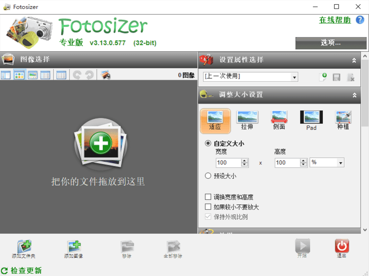Click the 设置属性选择 toolbox header icon
Image resolution: width=369 pixels, height=276 pixels.
tap(206, 60)
